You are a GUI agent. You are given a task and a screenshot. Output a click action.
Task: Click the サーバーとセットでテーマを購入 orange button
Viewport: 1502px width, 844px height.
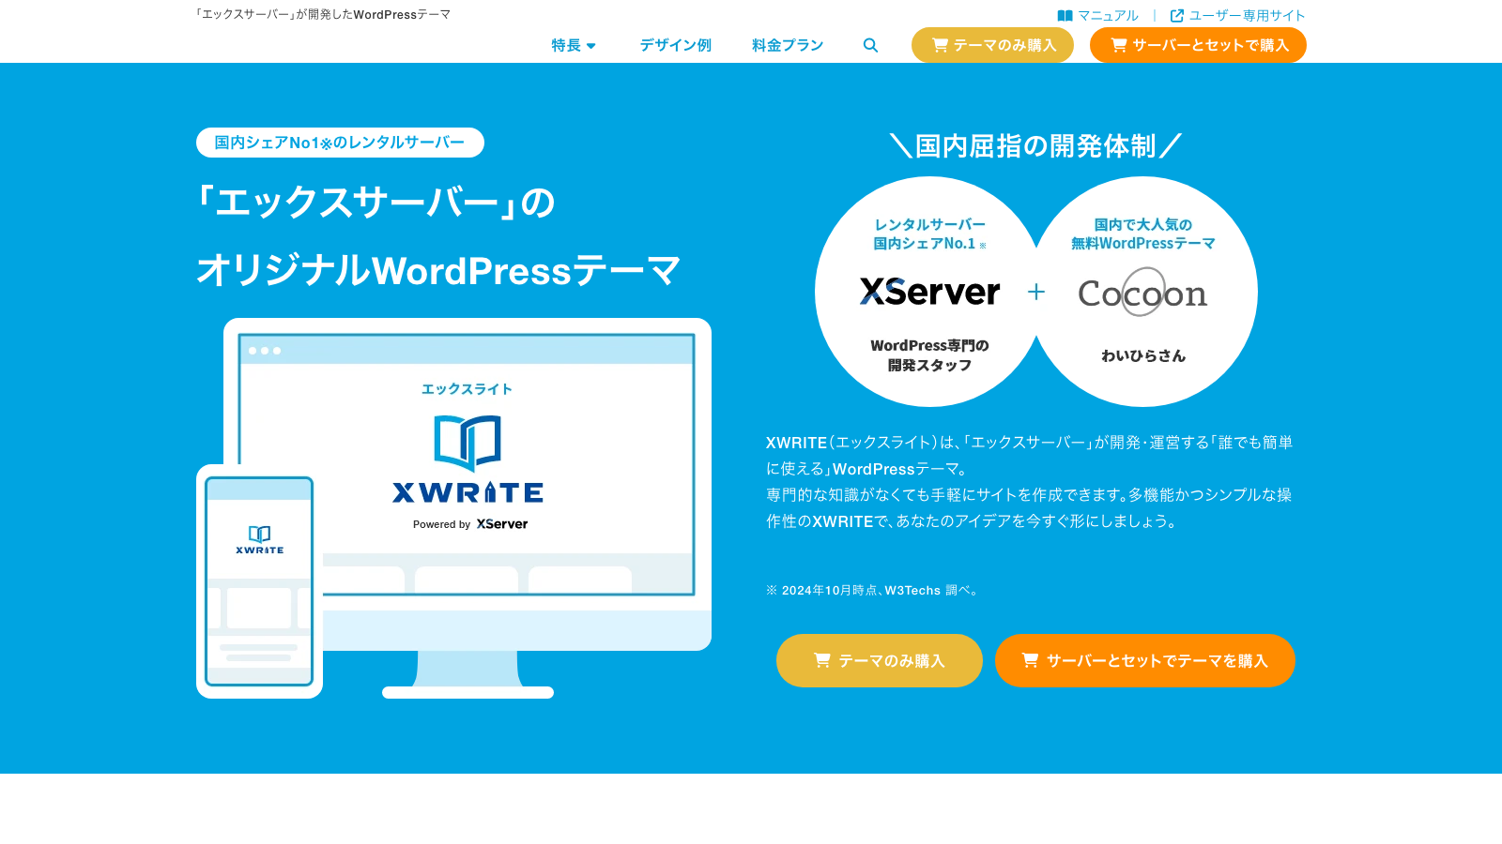point(1145,660)
